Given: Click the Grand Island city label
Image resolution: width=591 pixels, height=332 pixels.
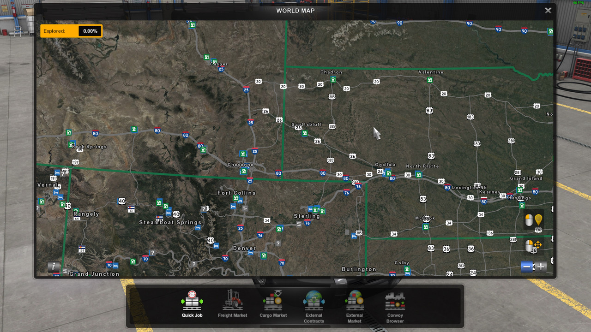Looking at the screenshot, I should pyautogui.click(x=526, y=178).
